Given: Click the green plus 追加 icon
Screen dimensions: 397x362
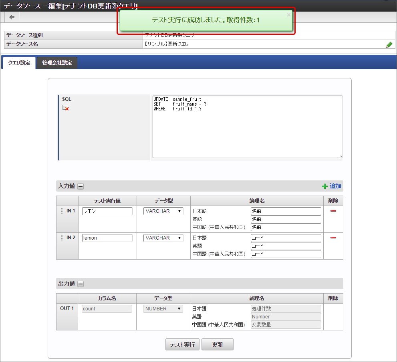Looking at the screenshot, I should point(324,186).
